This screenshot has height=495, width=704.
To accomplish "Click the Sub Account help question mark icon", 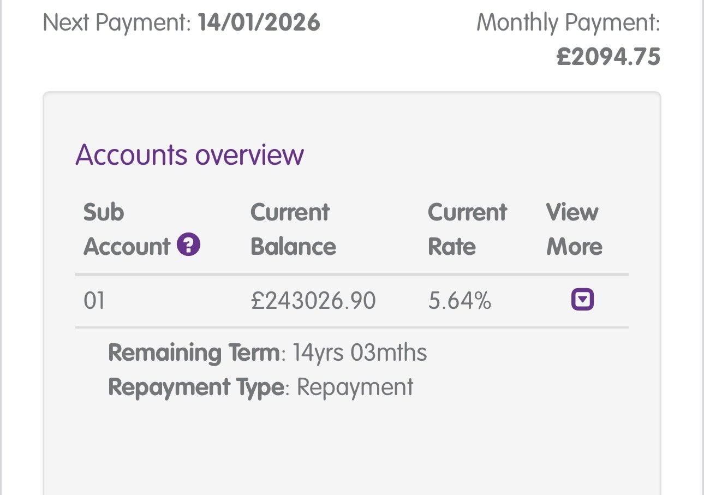I will point(188,245).
